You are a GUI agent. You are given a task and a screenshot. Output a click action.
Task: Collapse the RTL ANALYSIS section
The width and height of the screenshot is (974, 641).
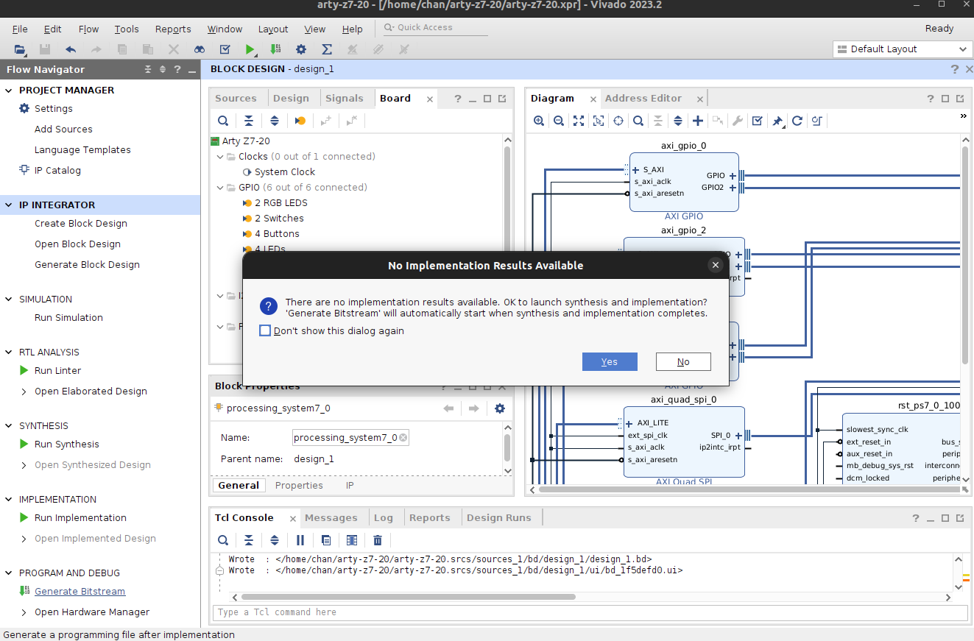[10, 353]
